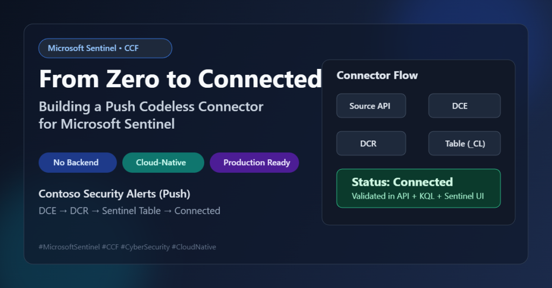Select the purple Production Ready pill
This screenshot has width=552, height=288.
pyautogui.click(x=254, y=163)
